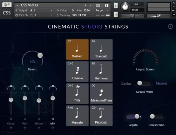176x135 pixels.
Task: Close the instrument with the X button
Action: 174,3
